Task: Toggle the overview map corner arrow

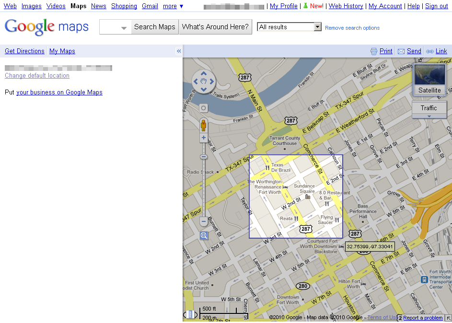Action: (448, 318)
